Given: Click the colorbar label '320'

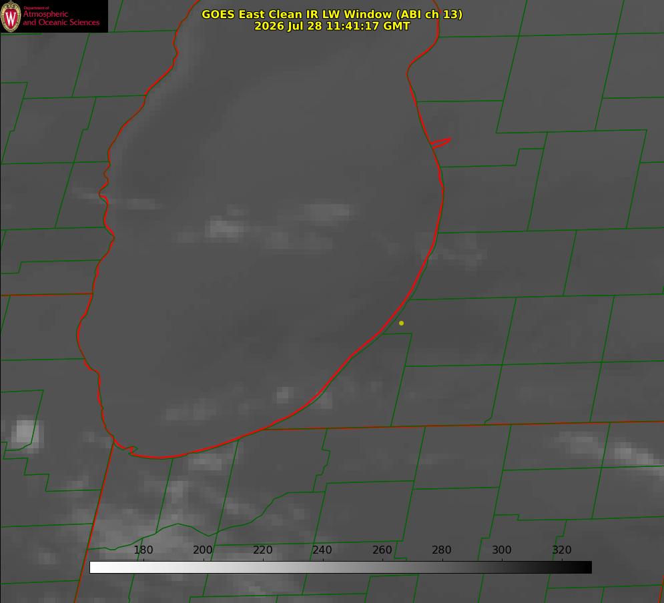Looking at the screenshot, I should point(561,550).
